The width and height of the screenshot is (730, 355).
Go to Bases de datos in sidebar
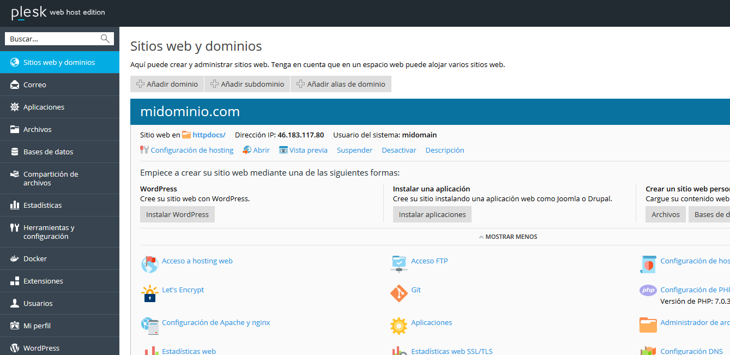click(x=48, y=152)
